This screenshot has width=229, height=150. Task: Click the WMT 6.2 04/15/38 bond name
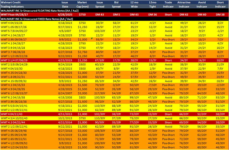(x=12, y=97)
